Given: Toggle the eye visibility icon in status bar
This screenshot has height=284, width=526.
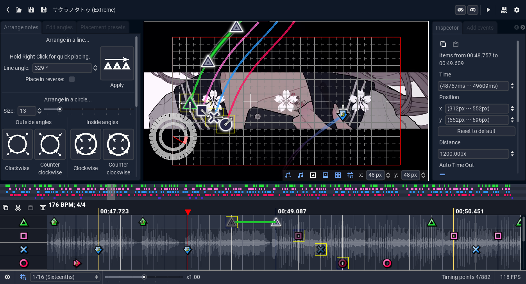Looking at the screenshot, I should click(x=7, y=277).
